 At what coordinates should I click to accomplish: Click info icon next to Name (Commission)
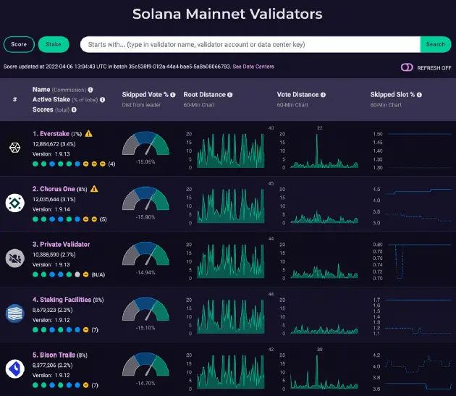[90, 90]
